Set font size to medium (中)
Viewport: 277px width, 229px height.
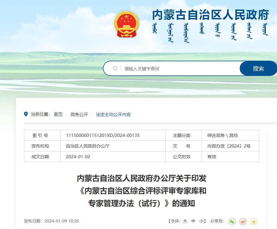193,221
